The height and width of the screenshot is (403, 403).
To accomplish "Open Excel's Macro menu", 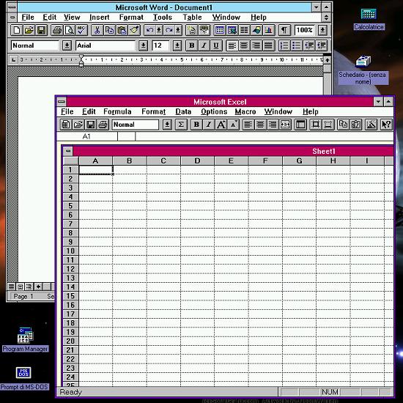I will click(x=245, y=111).
